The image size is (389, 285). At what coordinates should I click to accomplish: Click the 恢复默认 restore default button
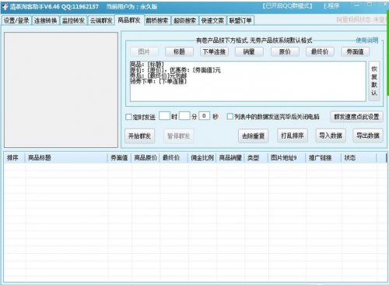point(374,81)
